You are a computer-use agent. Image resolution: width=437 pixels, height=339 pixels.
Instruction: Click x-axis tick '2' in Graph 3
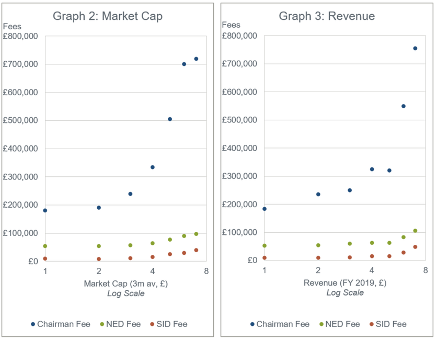click(x=318, y=270)
